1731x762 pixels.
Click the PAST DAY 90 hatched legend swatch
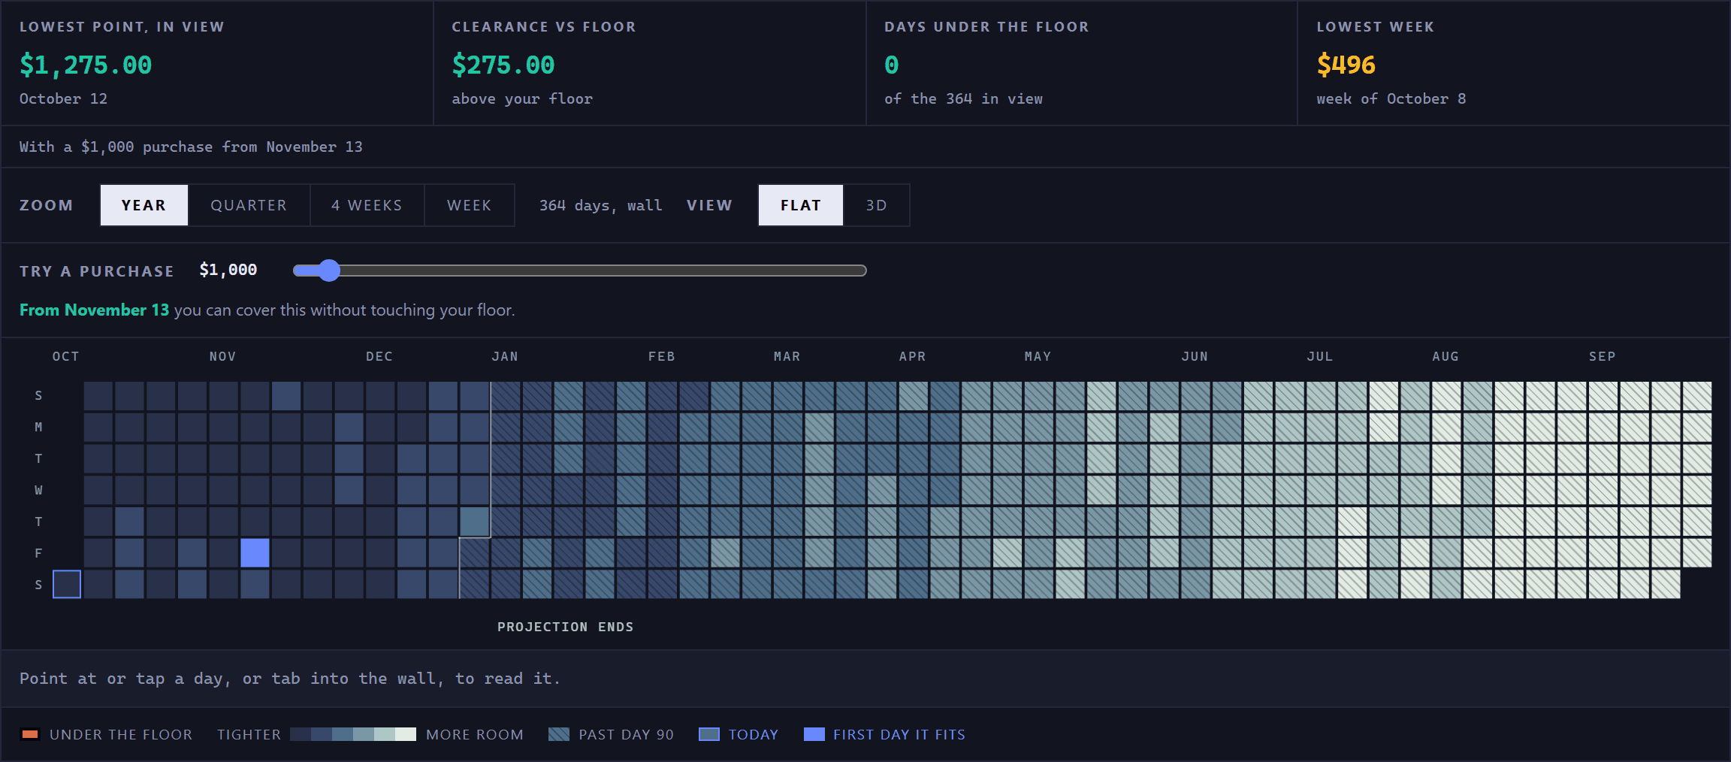click(x=559, y=734)
